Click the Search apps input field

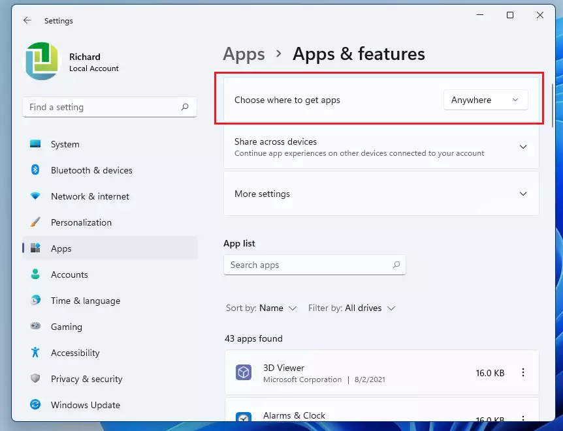coord(315,265)
